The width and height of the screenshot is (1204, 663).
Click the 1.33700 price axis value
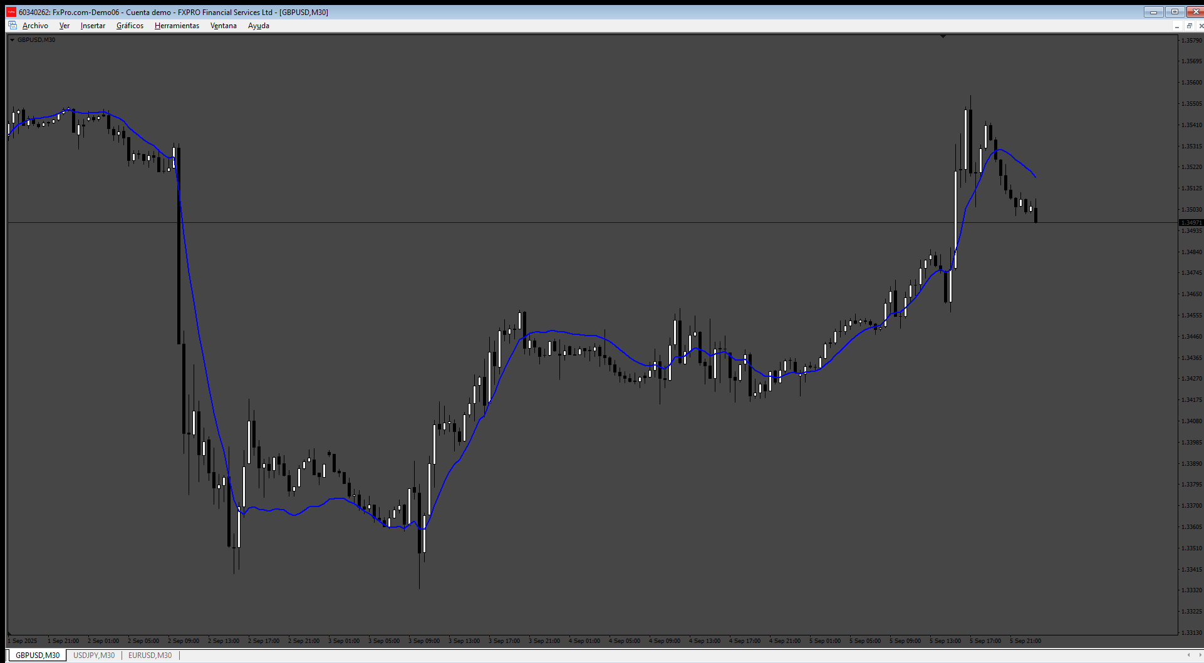pyautogui.click(x=1191, y=506)
